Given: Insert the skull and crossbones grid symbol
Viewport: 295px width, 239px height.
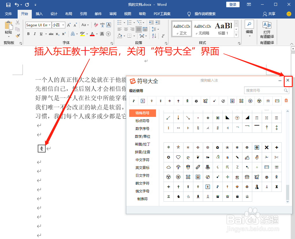Looking at the screenshot, I should (188, 177).
